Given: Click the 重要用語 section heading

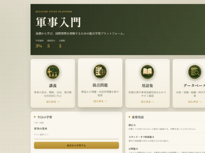Looking at the screenshot, I should click(x=138, y=117).
